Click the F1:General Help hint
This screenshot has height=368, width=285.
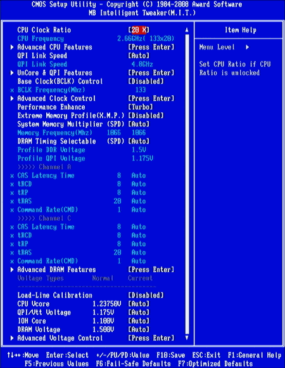[x=255, y=355]
